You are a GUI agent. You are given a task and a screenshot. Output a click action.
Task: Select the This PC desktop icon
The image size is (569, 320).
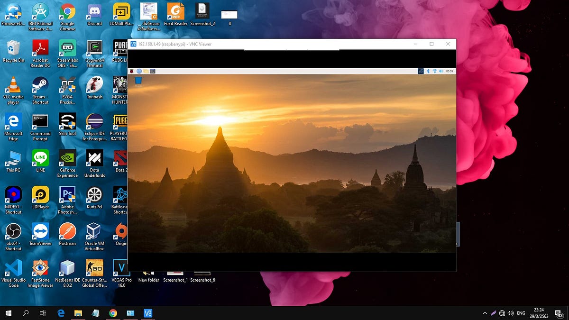click(13, 161)
